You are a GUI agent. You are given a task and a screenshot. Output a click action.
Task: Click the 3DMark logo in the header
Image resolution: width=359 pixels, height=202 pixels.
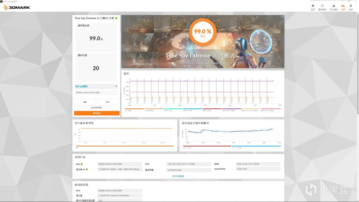click(16, 7)
